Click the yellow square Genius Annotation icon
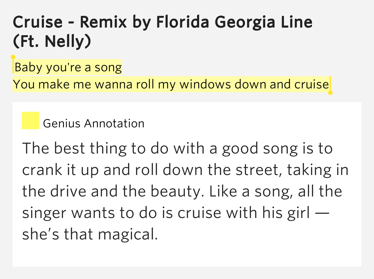374x279 pixels. coord(31,121)
